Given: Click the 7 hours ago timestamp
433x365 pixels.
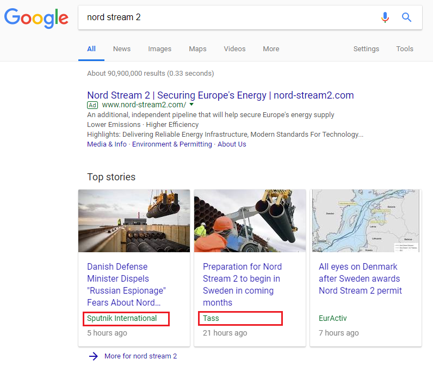Looking at the screenshot, I should tap(338, 333).
